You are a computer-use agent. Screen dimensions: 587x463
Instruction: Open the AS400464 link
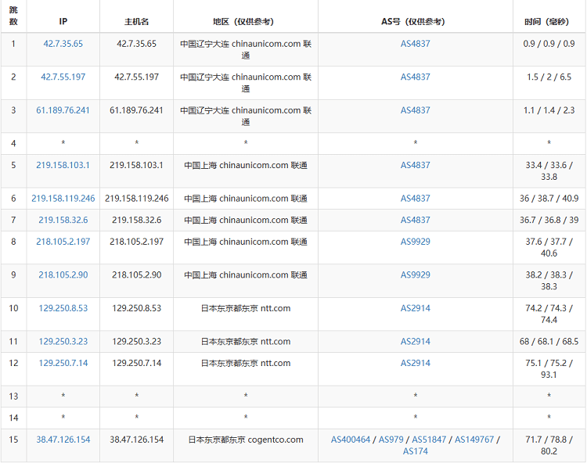coord(351,440)
